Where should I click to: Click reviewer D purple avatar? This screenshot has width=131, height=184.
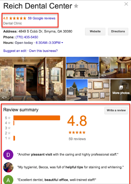pyautogui.click(x=8, y=155)
